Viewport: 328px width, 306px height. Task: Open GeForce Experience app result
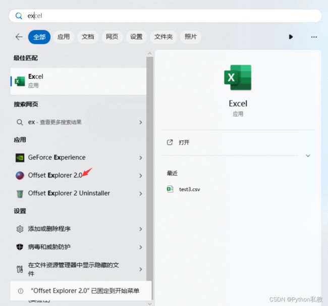click(x=78, y=158)
